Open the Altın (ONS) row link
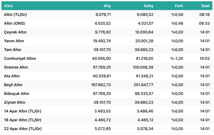The image size is (214, 135). pos(14,23)
